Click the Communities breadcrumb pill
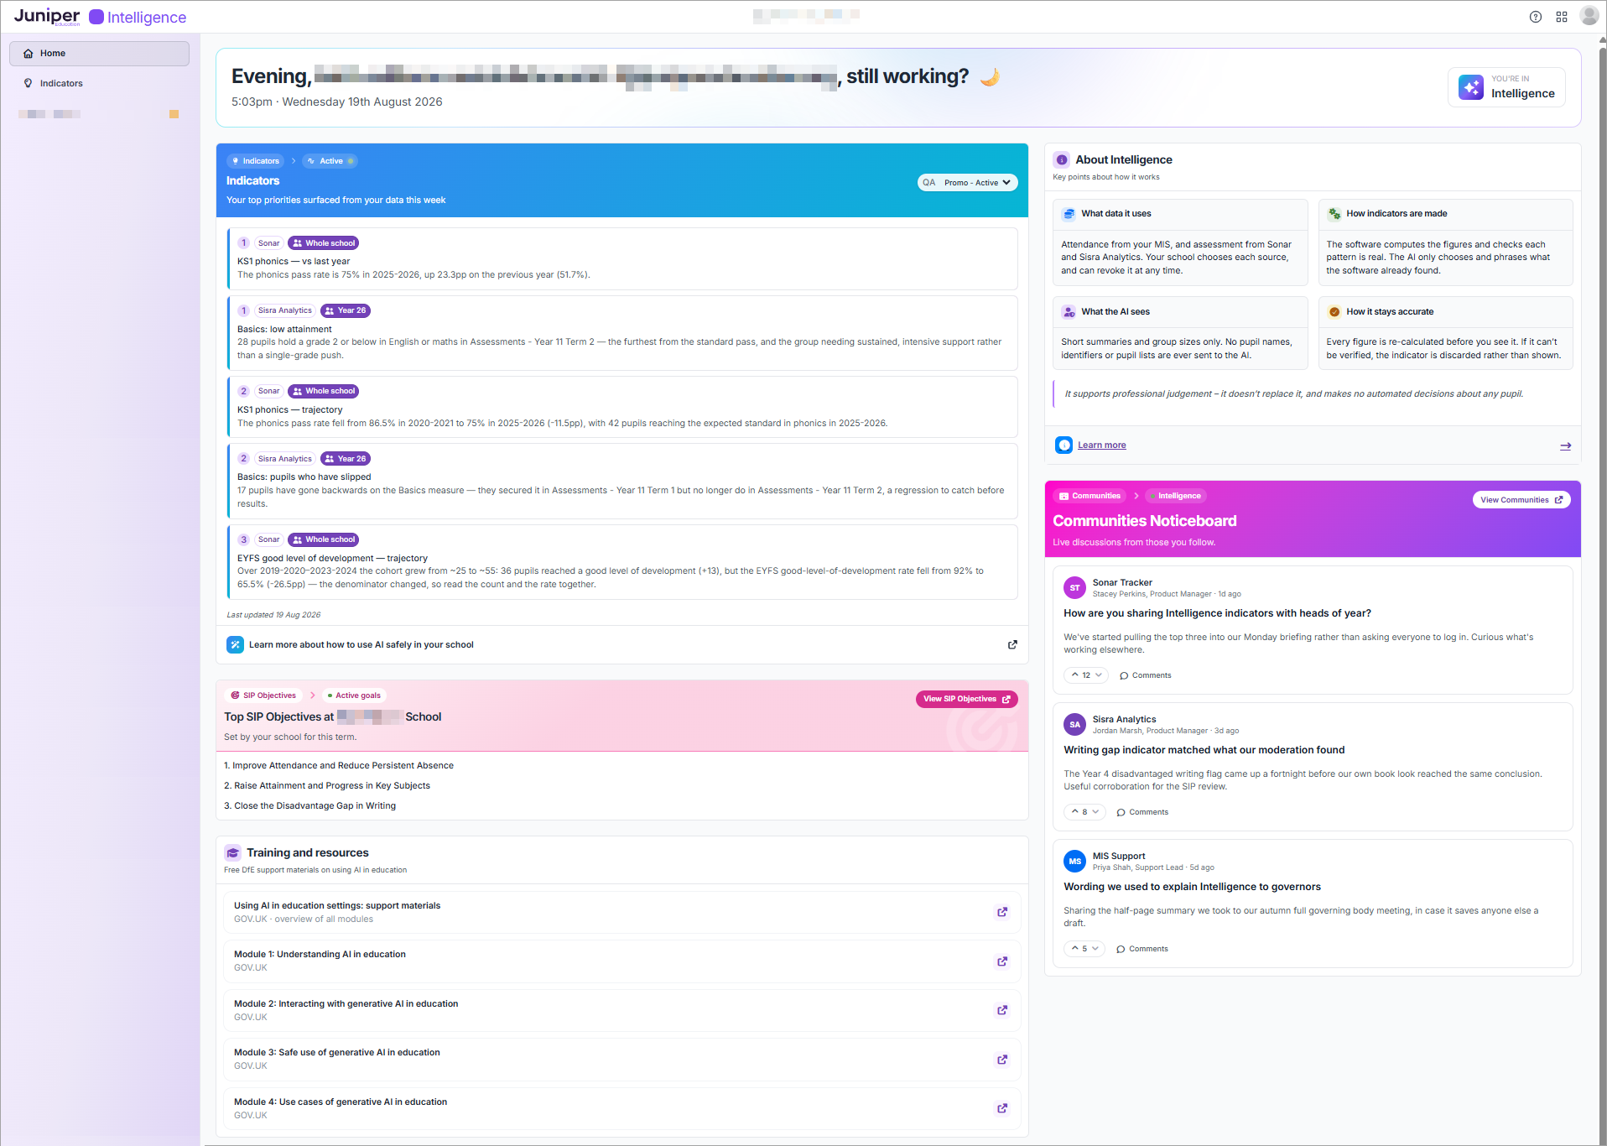The height and width of the screenshot is (1146, 1607). pyautogui.click(x=1090, y=496)
